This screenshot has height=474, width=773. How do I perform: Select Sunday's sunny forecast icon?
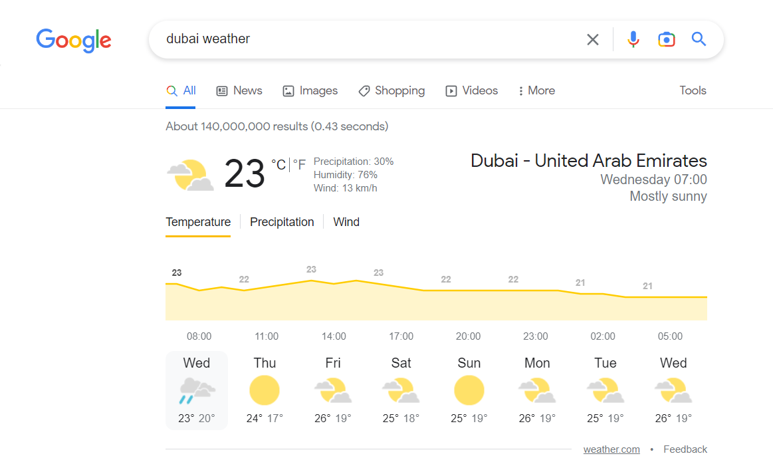(x=469, y=390)
